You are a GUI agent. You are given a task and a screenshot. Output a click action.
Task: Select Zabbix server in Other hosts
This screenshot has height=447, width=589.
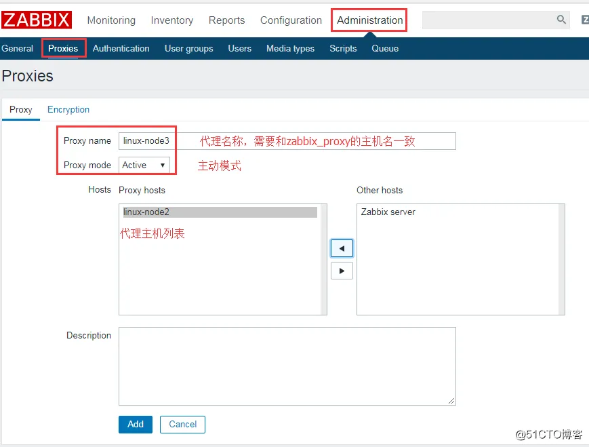point(388,212)
